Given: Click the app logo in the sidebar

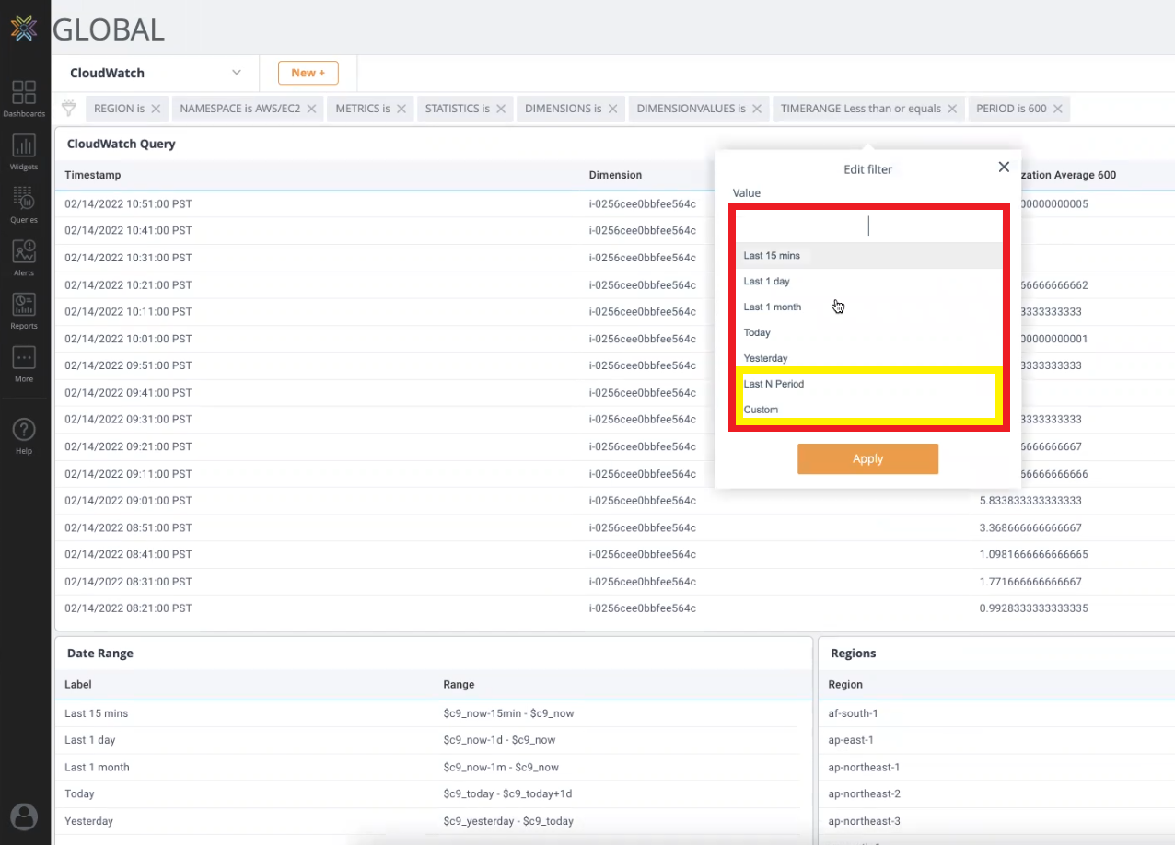Looking at the screenshot, I should pyautogui.click(x=24, y=28).
